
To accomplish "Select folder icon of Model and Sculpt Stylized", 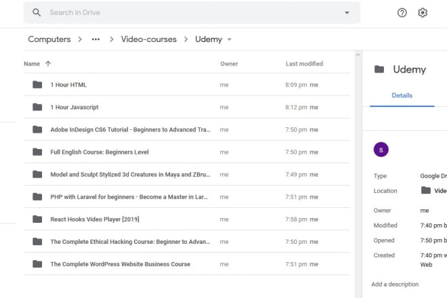I will coord(37,174).
